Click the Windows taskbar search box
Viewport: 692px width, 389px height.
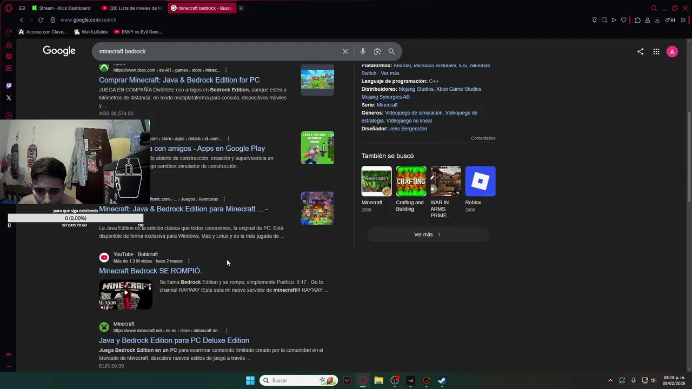(x=298, y=380)
